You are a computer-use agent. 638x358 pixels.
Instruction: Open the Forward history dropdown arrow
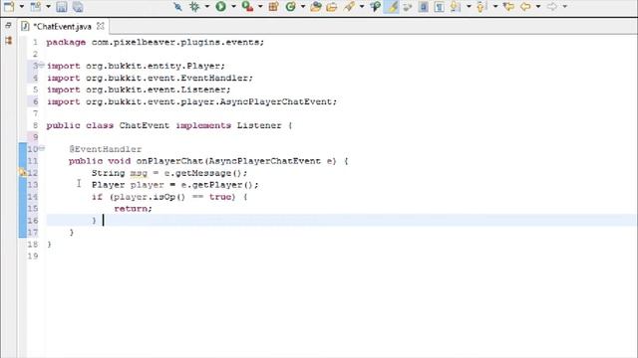pyautogui.click(x=564, y=7)
